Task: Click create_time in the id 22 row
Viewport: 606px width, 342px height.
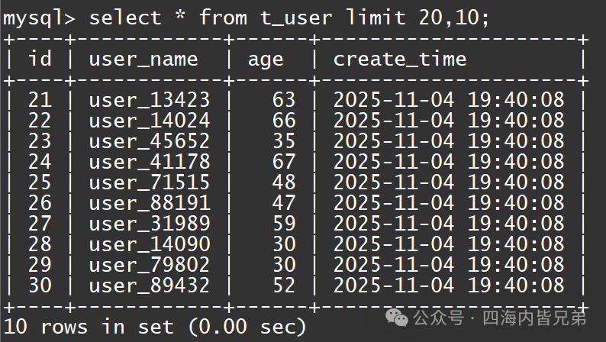Action: click(x=449, y=121)
